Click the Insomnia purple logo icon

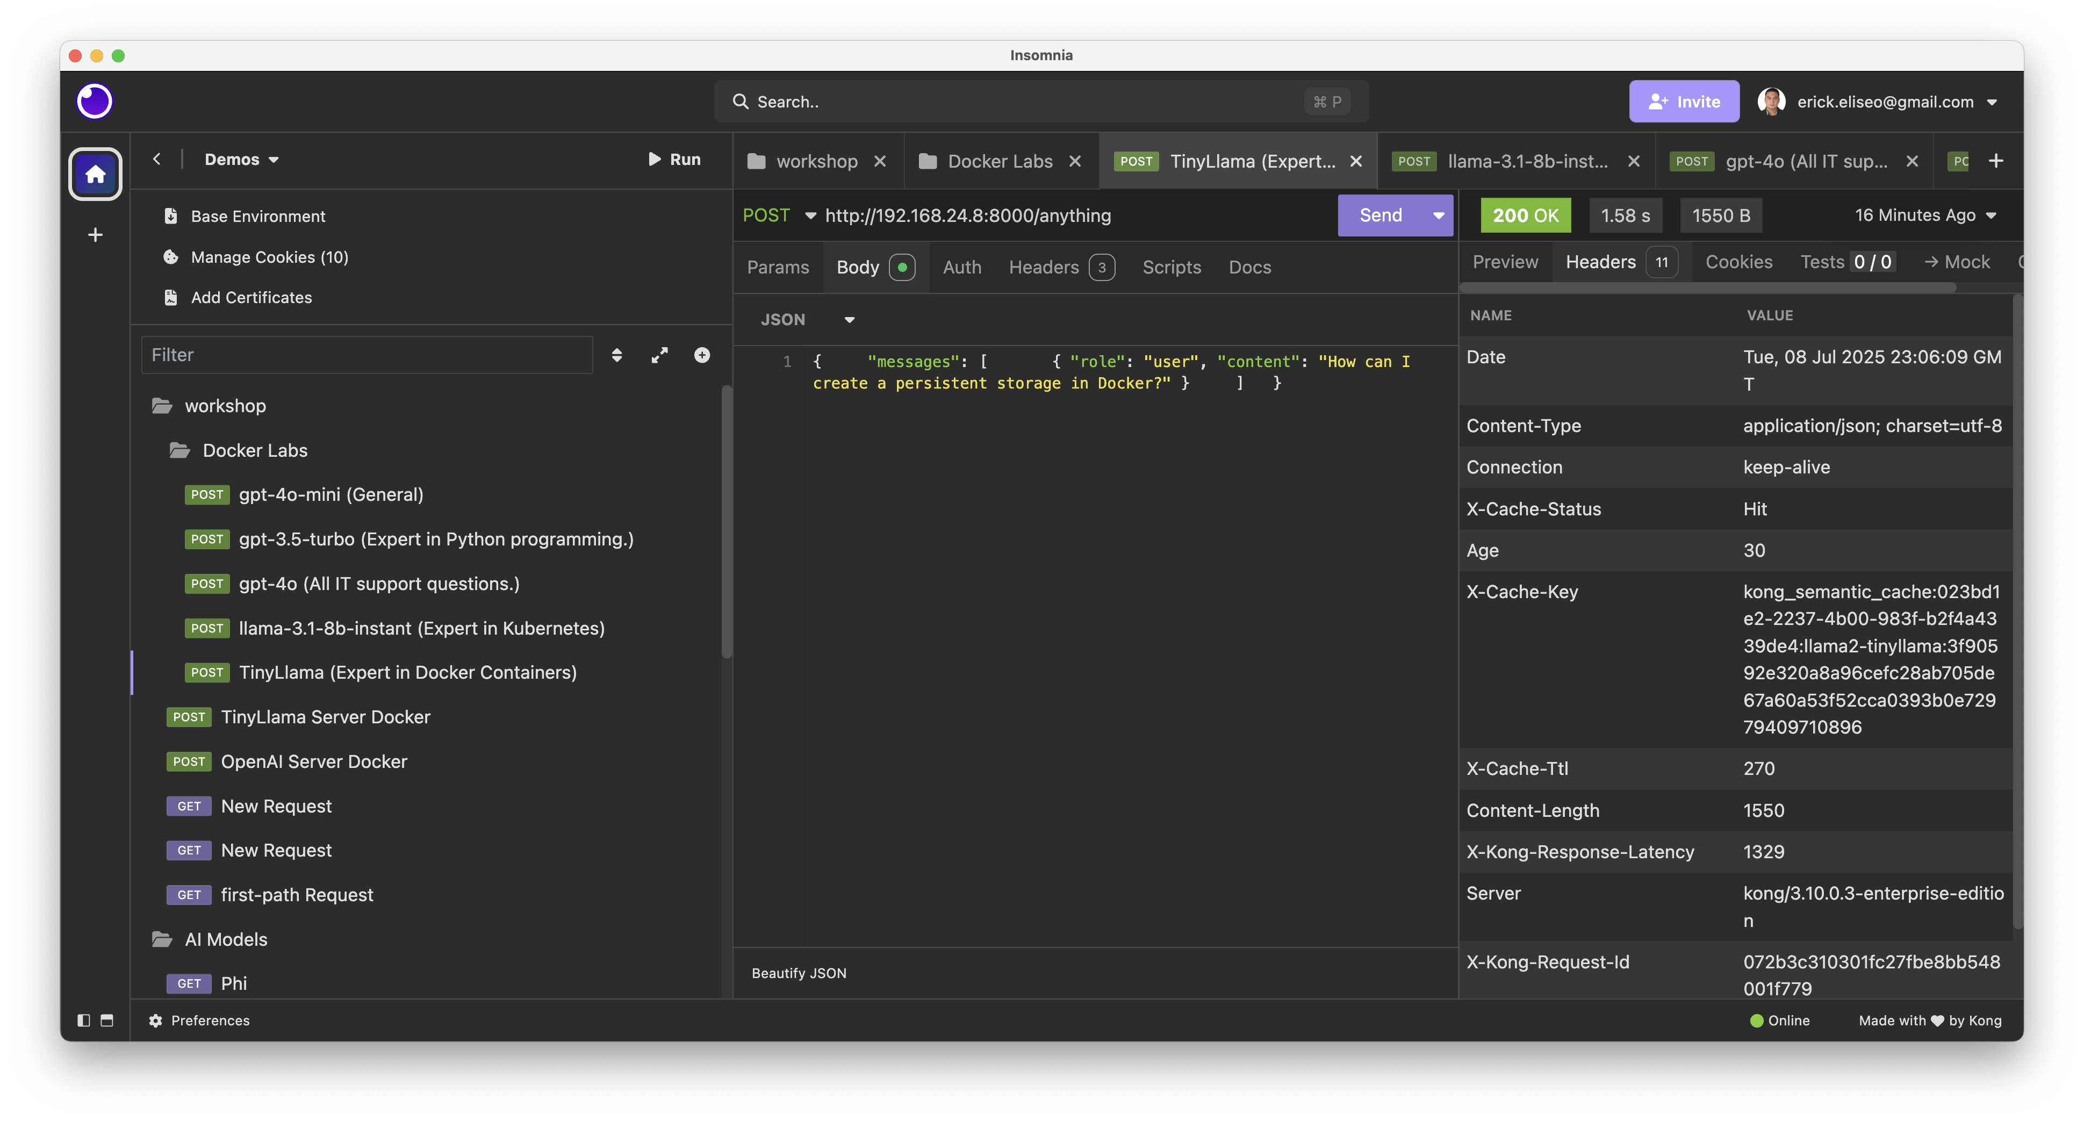[95, 101]
